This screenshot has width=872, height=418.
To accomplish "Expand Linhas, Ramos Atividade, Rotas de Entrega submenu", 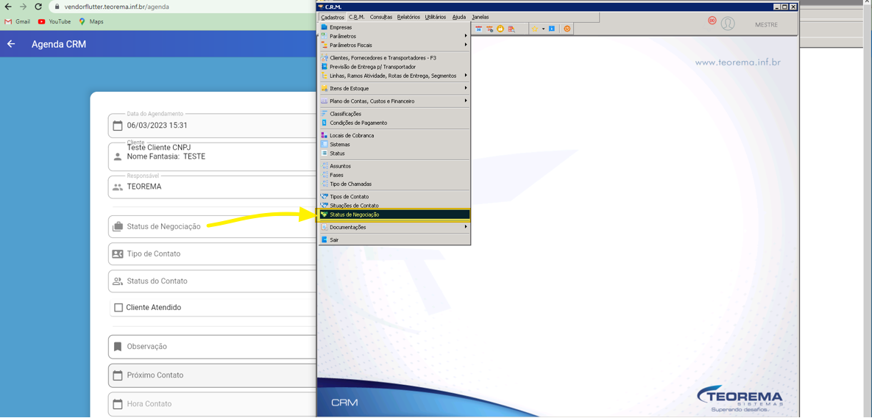I will (394, 76).
